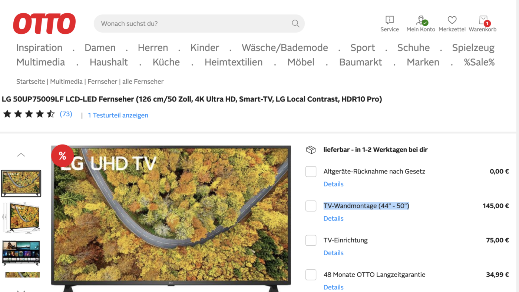This screenshot has width=519, height=292.
Task: Click the red percent sale badge
Action: (62, 156)
